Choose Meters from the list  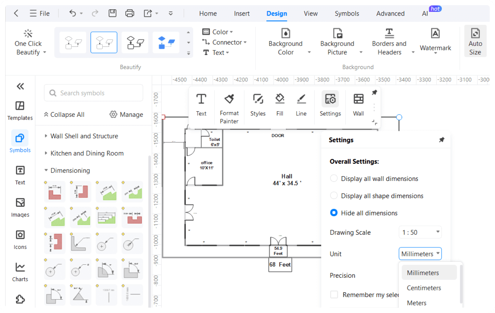point(429,303)
